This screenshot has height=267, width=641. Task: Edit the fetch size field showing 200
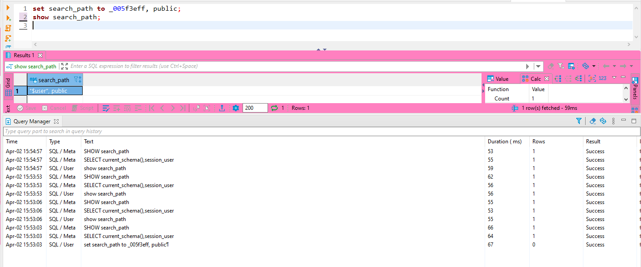click(x=256, y=108)
